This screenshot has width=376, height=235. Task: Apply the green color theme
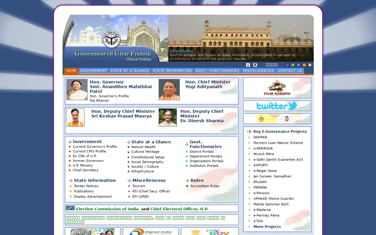293,65
